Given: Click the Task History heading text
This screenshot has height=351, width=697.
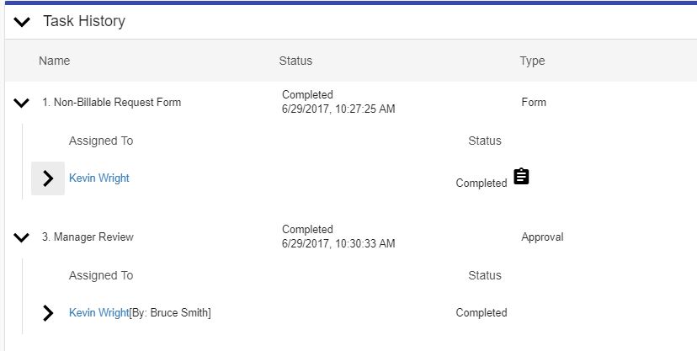Looking at the screenshot, I should 84,21.
